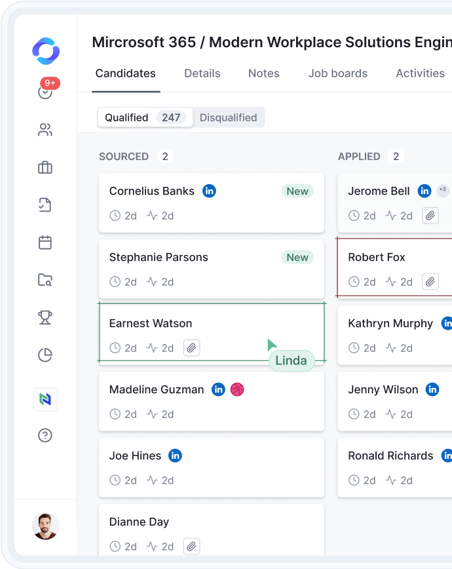Open Earnest Watson candidate card
The height and width of the screenshot is (569, 452).
[x=211, y=332]
